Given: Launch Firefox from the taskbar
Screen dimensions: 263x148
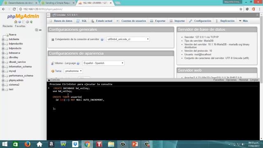Looking at the screenshot, I should (x=28, y=144).
